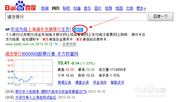Viewport: 176px width, 102px height.
Task: Click the (-1.33%) percent change text
Action: (88, 64)
